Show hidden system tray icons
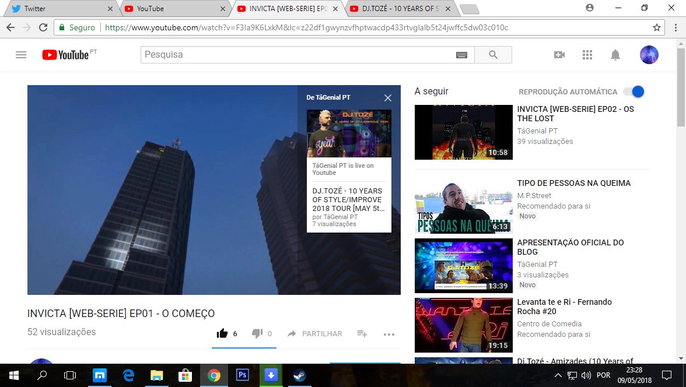Image resolution: width=686 pixels, height=387 pixels. click(558, 375)
